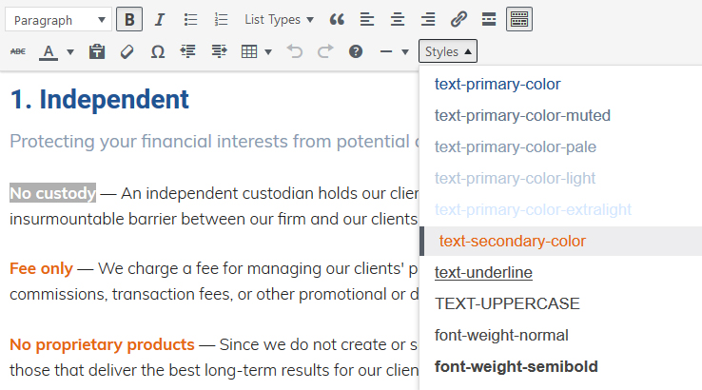Click the orange 'Fee only' text
Image resolution: width=702 pixels, height=390 pixels.
click(41, 268)
